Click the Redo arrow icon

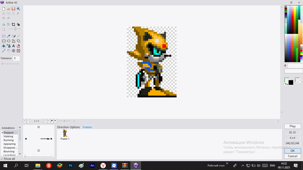pos(8,18)
